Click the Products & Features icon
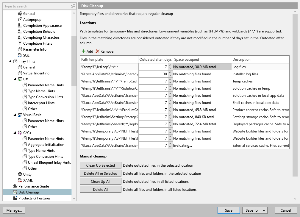 15,198
